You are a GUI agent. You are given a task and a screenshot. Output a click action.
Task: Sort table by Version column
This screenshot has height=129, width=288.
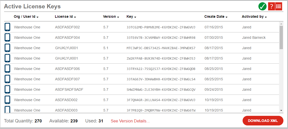111,17
